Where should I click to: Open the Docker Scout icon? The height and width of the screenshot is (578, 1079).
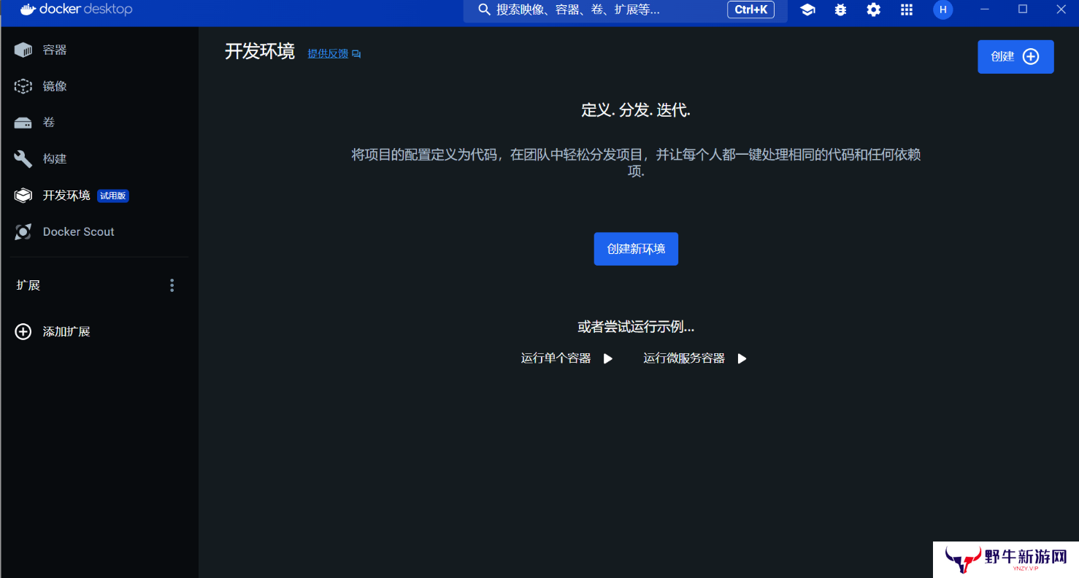(x=23, y=231)
